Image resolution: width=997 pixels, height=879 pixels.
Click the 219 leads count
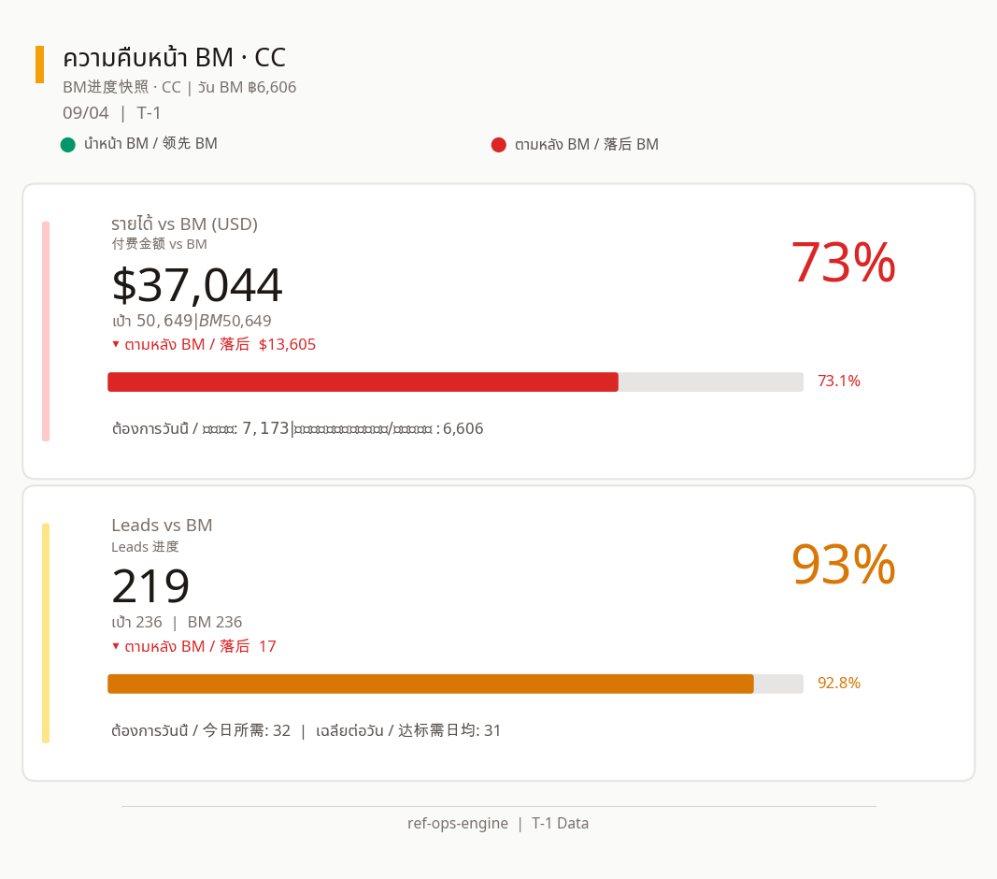click(150, 586)
